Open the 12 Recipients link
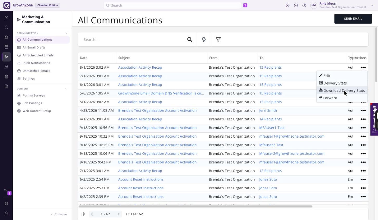The height and width of the screenshot is (220, 378). [270, 171]
